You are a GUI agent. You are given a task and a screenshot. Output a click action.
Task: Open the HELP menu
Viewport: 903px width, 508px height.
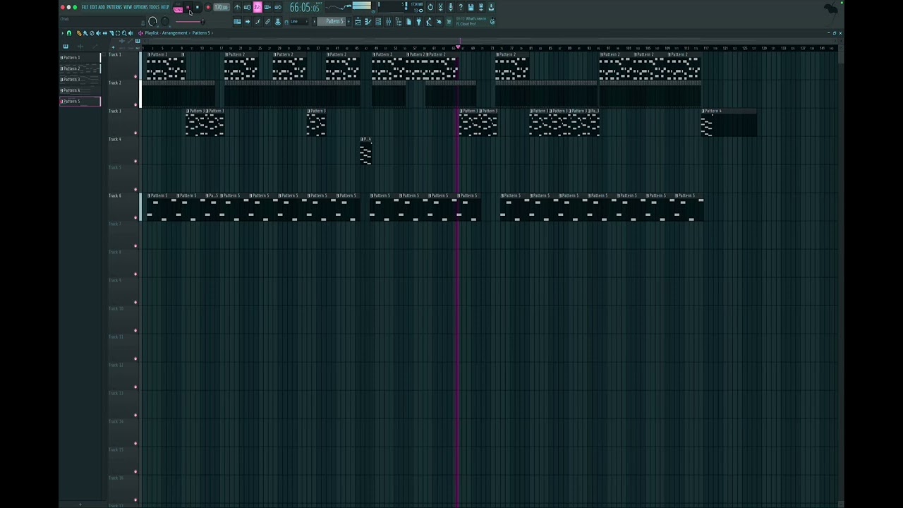pos(165,7)
